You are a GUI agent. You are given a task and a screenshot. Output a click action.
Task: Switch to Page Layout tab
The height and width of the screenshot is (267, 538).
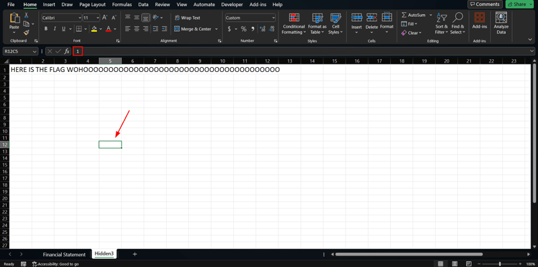tap(92, 5)
